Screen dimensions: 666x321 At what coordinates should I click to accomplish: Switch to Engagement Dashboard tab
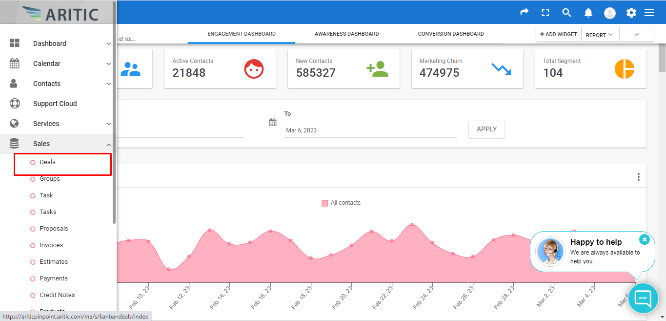pos(242,34)
